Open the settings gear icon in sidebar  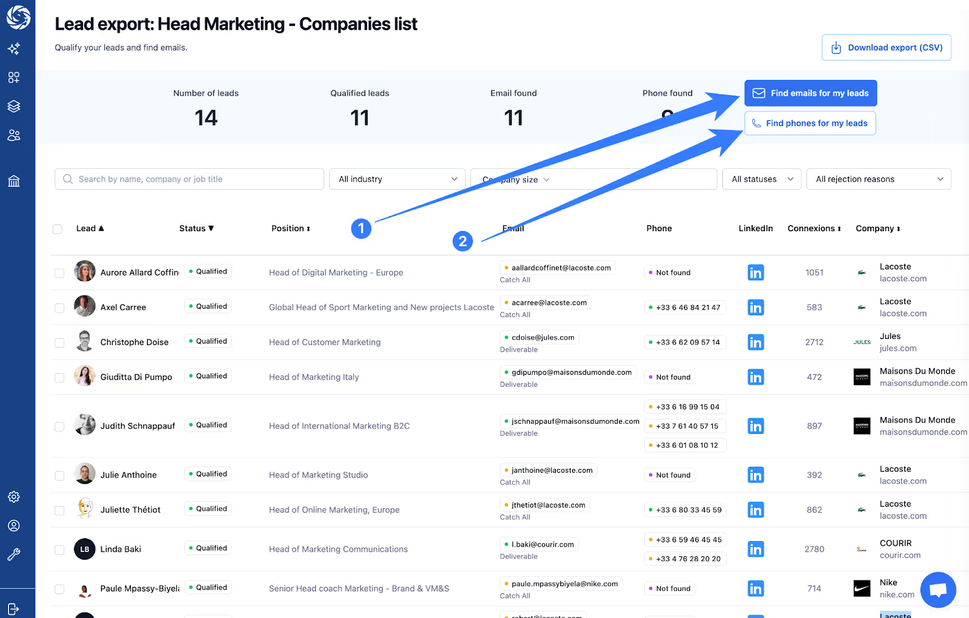click(x=14, y=497)
